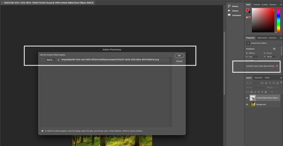Screen dimensions: 283x146
Task: Hide the Background layer
Action: pos(247,104)
